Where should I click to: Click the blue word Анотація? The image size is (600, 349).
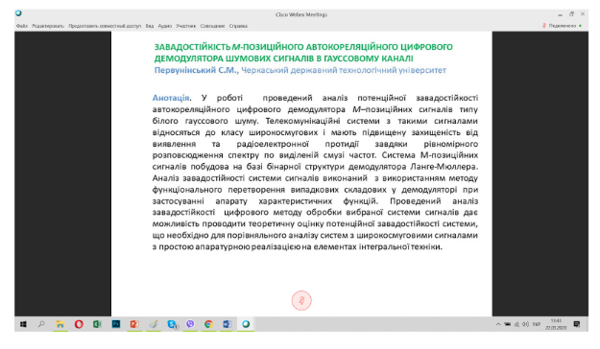[x=171, y=98]
